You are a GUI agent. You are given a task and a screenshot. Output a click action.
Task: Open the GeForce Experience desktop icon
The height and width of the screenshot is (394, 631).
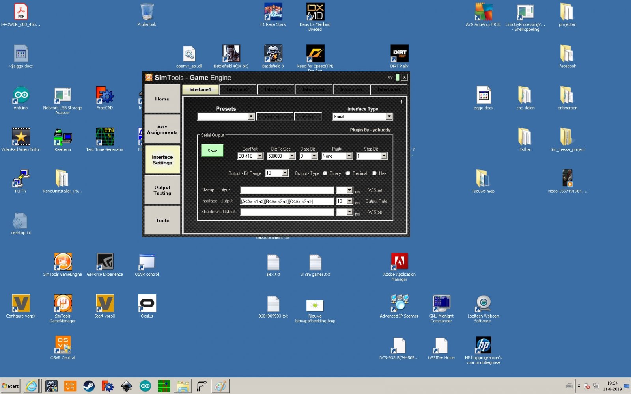pos(105,264)
